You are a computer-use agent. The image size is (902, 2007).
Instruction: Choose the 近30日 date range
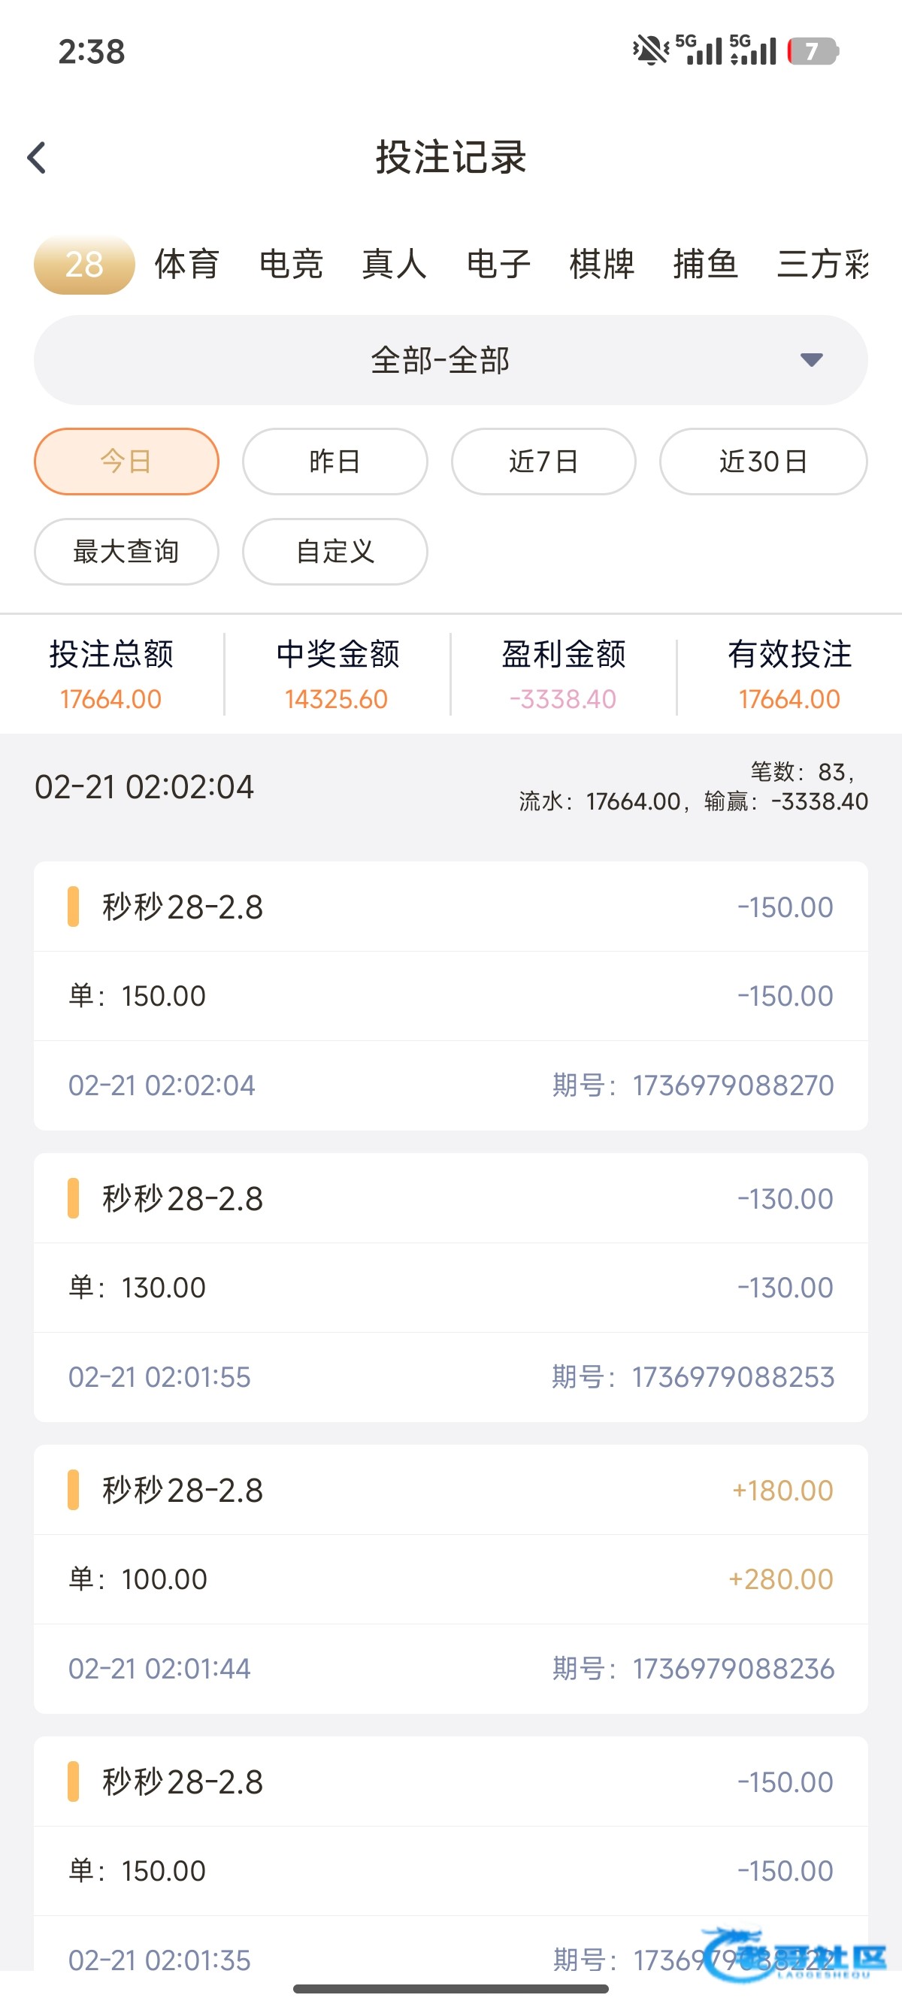click(x=764, y=462)
